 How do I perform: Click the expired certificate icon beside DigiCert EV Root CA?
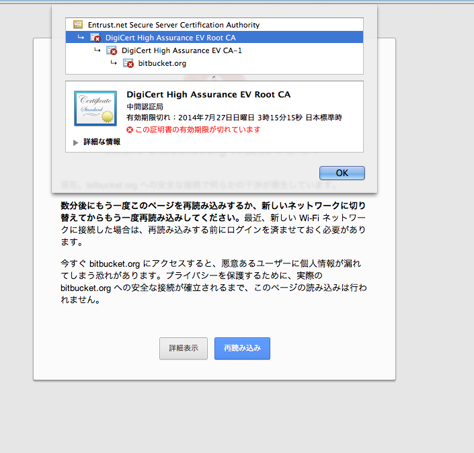pyautogui.click(x=95, y=38)
